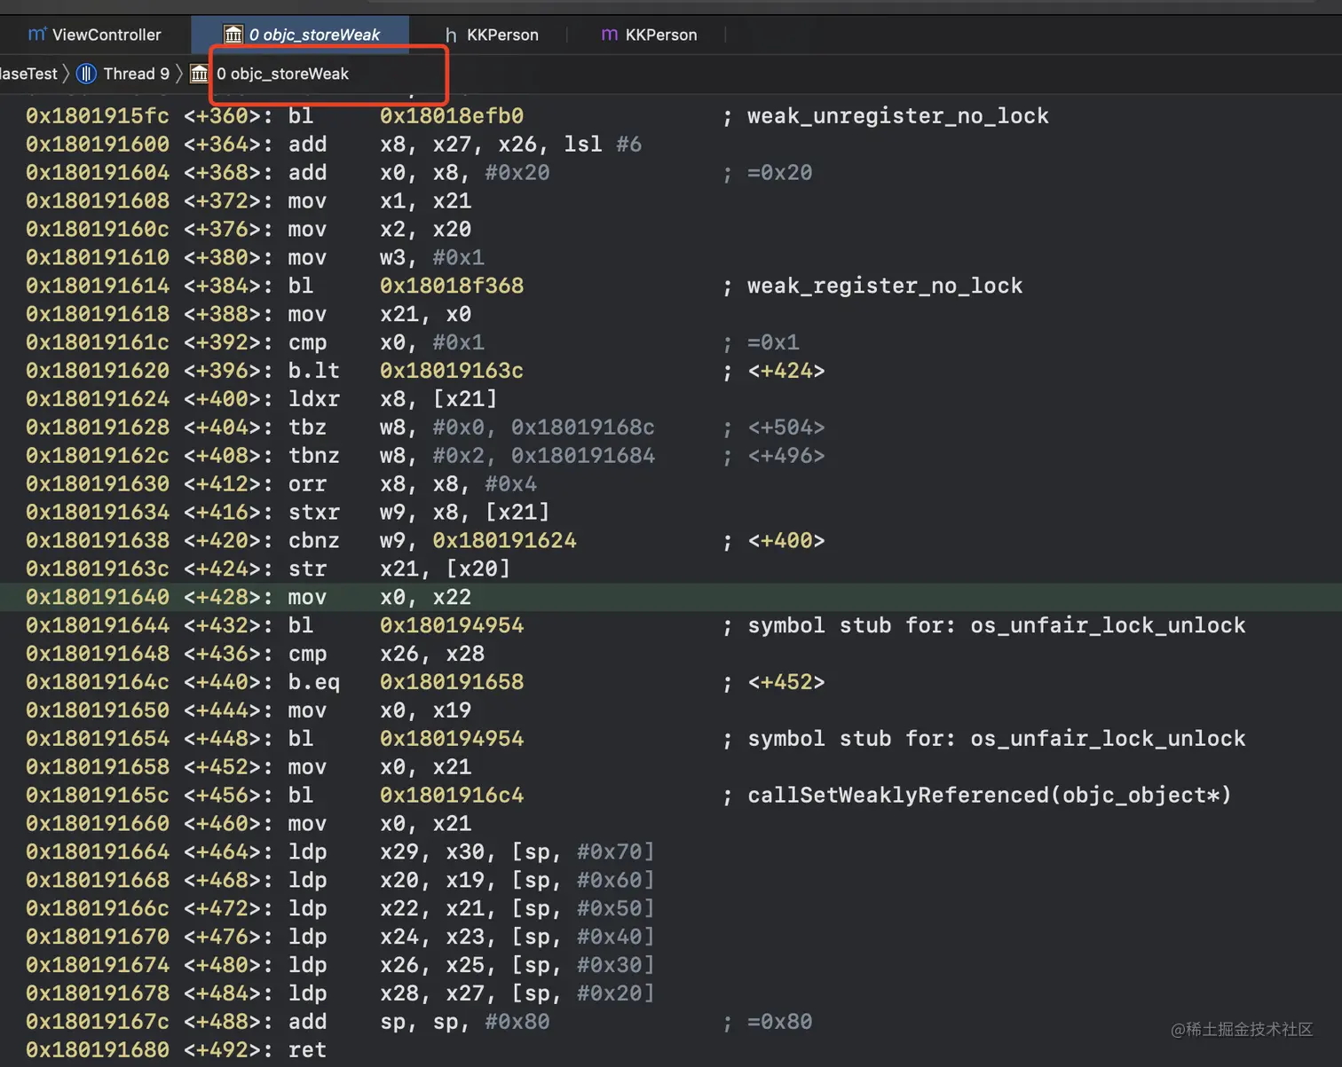This screenshot has height=1067, width=1342.
Task: Click operands x29, x30, [sp, #0x70]
Action: point(517,852)
